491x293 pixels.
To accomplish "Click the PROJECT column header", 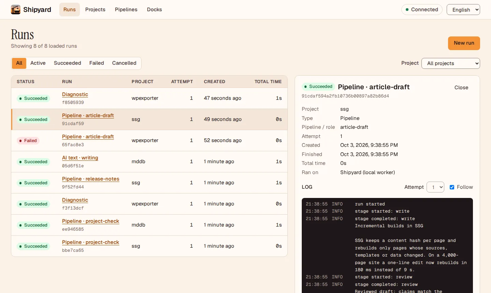I will pos(143,82).
